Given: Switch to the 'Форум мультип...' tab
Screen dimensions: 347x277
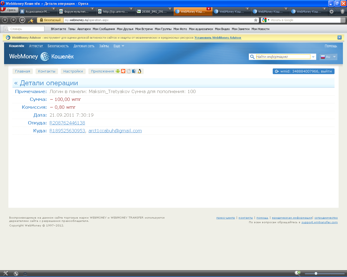Looking at the screenshot, I should [x=76, y=12].
